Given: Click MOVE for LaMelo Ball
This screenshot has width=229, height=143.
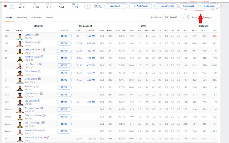Looking at the screenshot, I should pyautogui.click(x=64, y=36).
